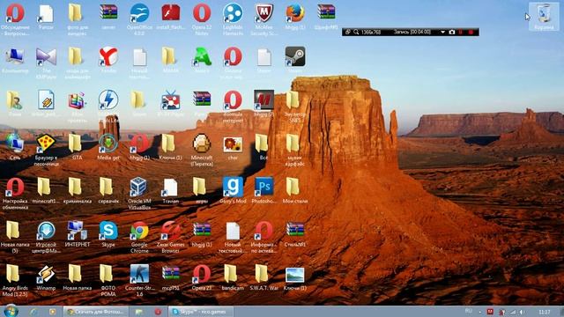Switch to the Skype taskbar window
Viewport: 564px width, 317px height.
coord(201,312)
